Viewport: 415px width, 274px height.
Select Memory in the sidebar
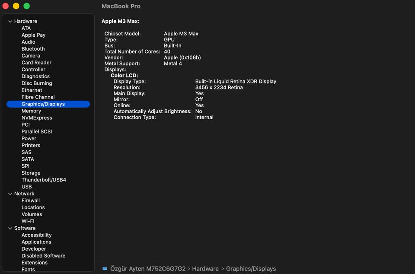31,111
